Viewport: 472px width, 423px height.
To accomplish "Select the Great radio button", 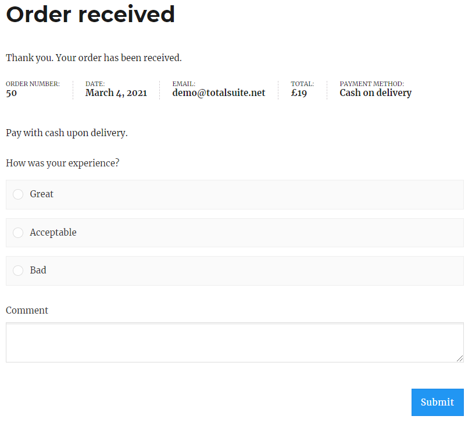I will [x=18, y=194].
